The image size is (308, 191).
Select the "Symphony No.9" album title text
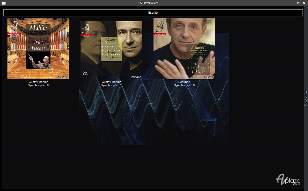[x=184, y=85]
